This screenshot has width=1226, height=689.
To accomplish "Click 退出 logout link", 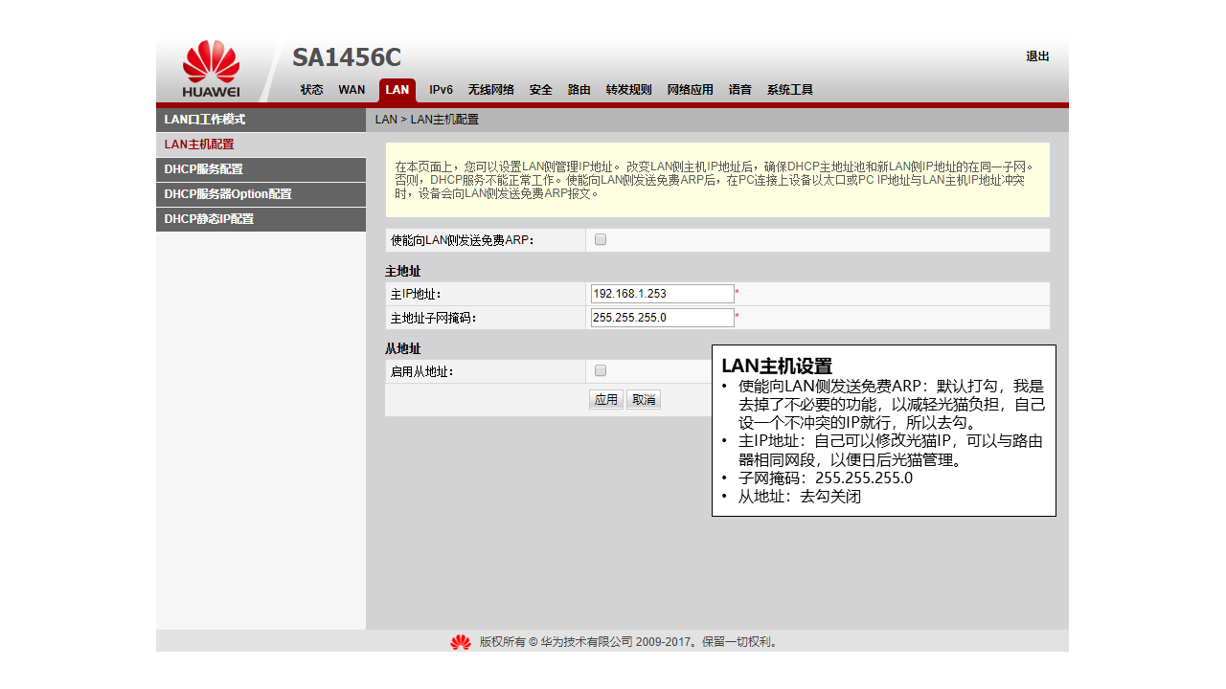I will click(x=1037, y=56).
